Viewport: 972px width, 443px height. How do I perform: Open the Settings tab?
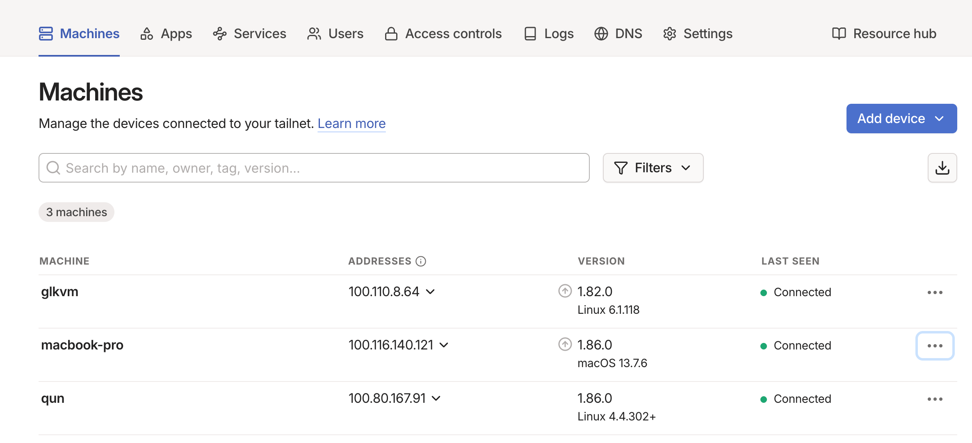(698, 34)
